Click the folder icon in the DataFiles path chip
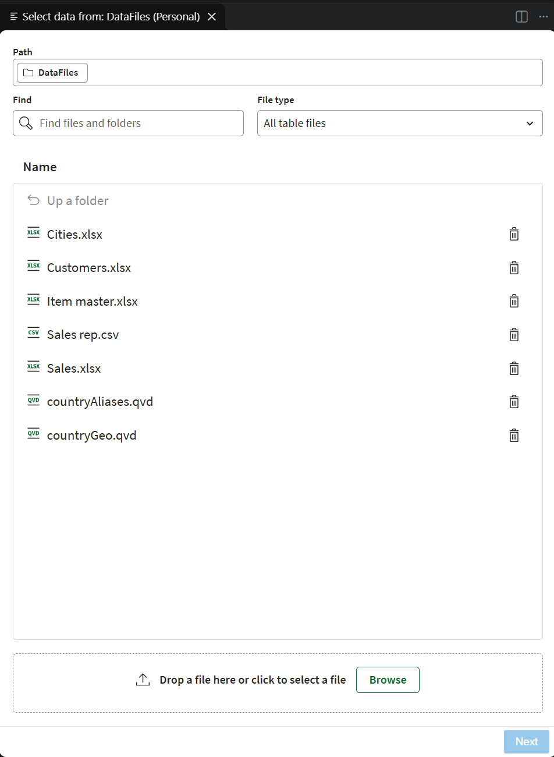 [x=28, y=73]
